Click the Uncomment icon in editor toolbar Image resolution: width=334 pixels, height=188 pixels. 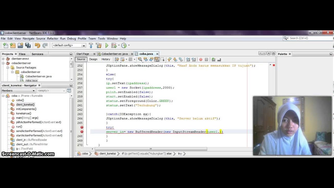pos(219,60)
